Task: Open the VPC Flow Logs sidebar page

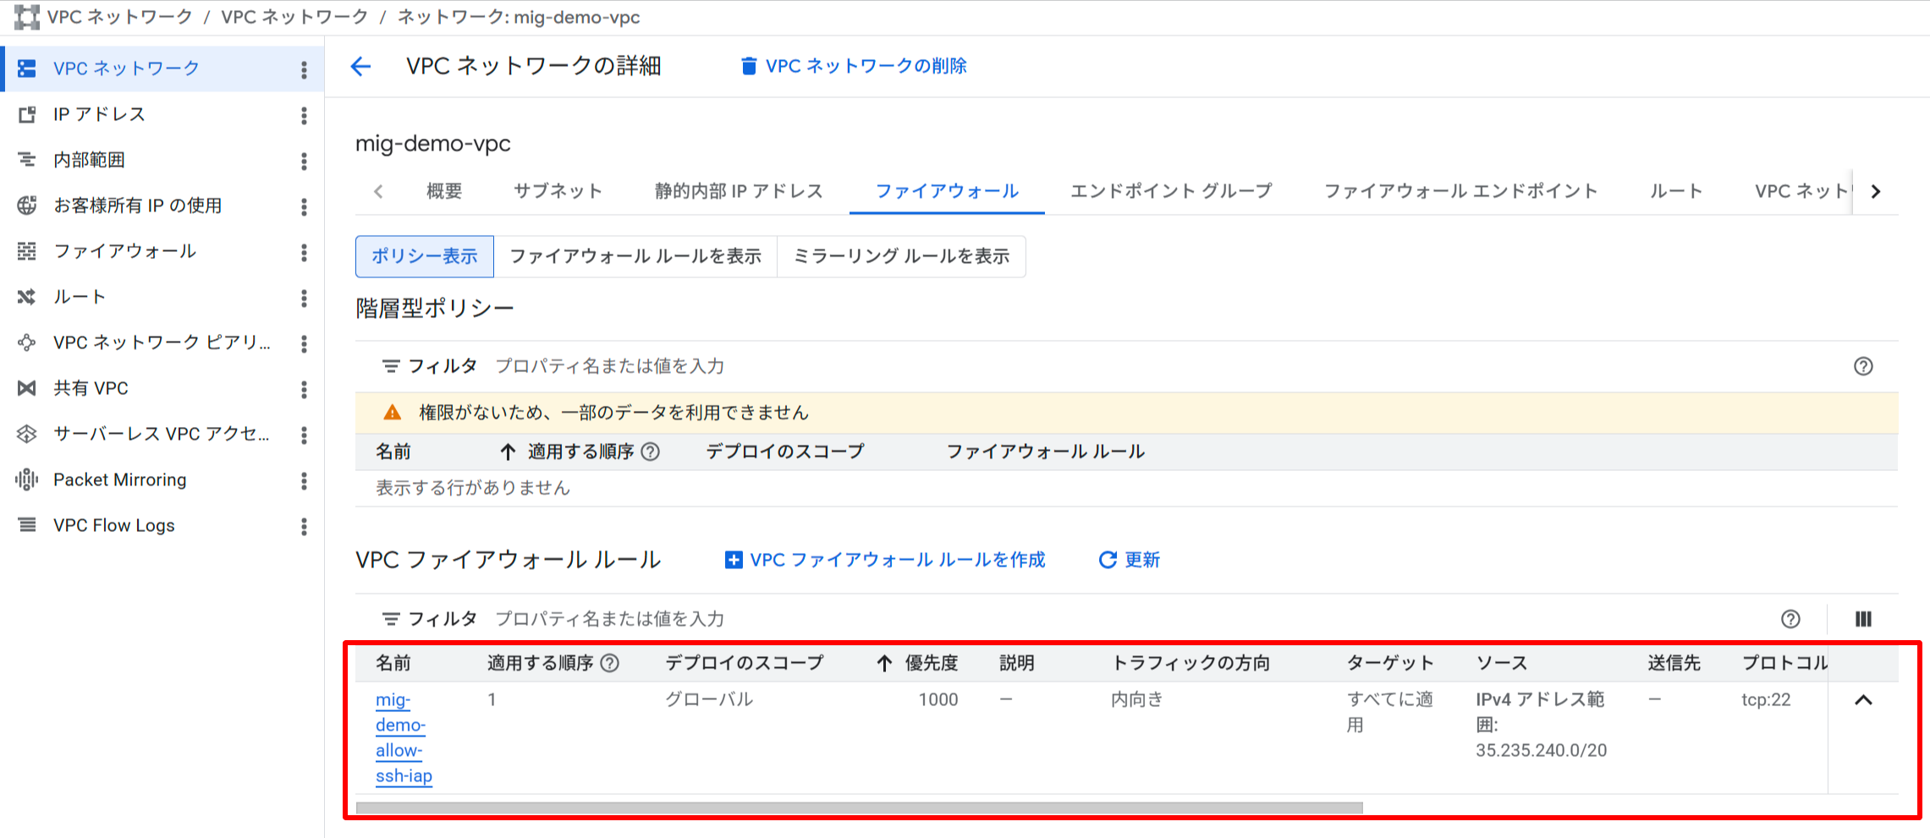Action: click(x=114, y=525)
